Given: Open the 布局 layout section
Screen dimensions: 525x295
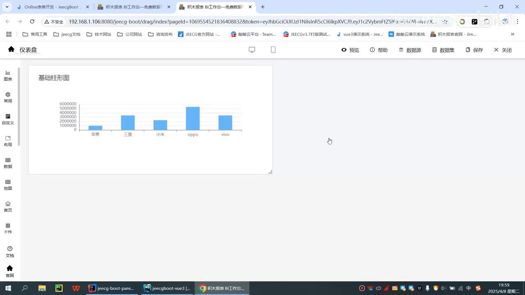Looking at the screenshot, I should click(8, 141).
